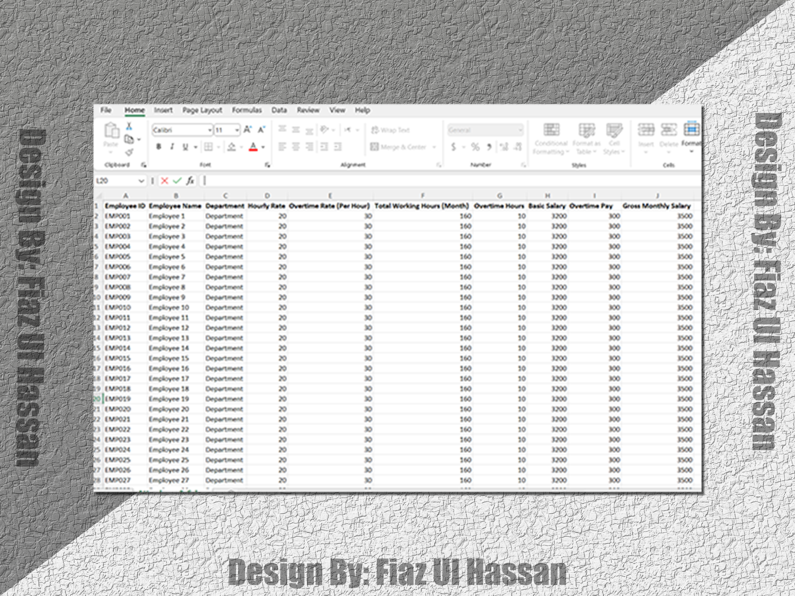The width and height of the screenshot is (795, 596).
Task: Click the Increase Font Size icon
Action: (x=247, y=130)
